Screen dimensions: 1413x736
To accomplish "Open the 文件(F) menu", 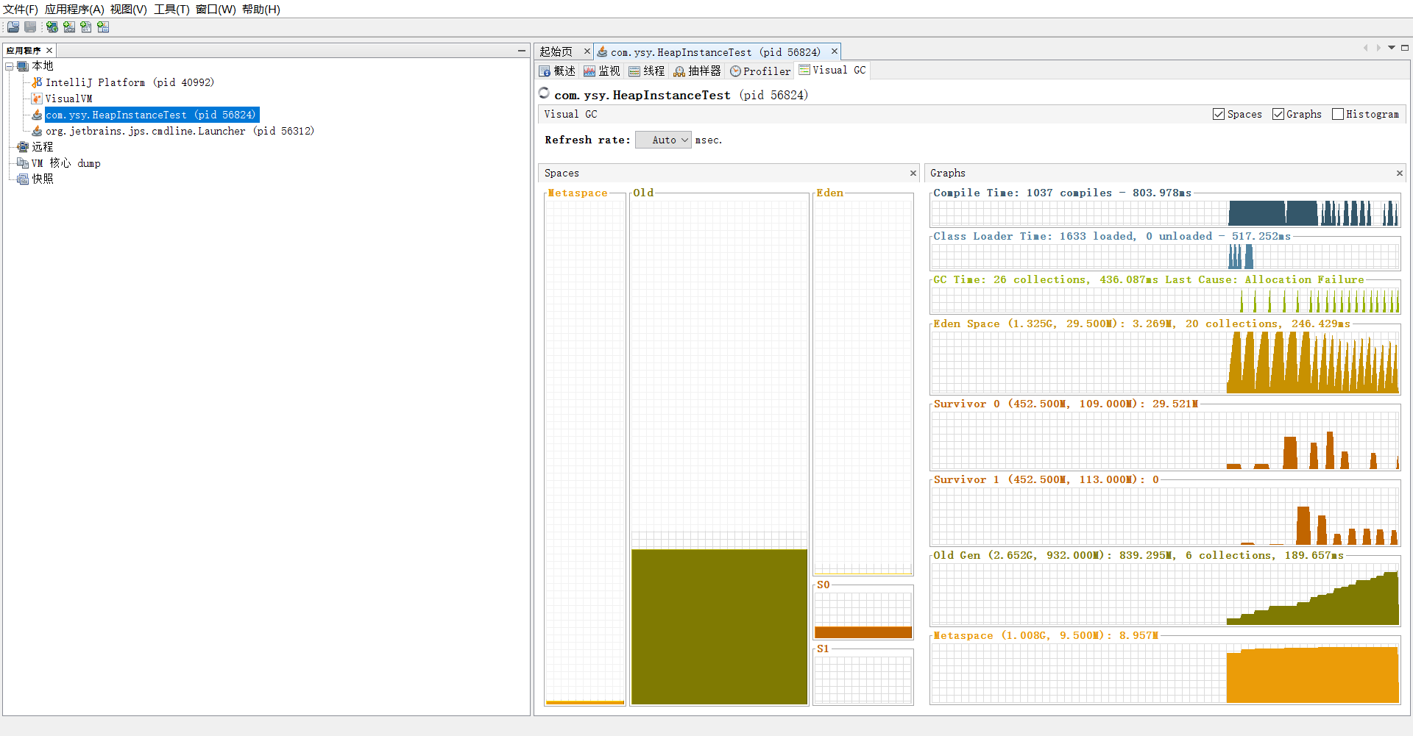I will pyautogui.click(x=21, y=10).
